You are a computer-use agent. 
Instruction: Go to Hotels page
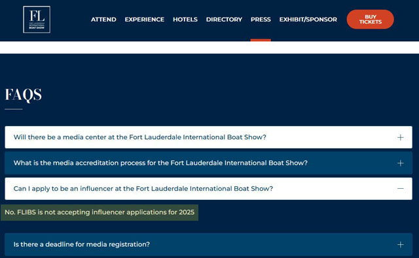coord(185,20)
